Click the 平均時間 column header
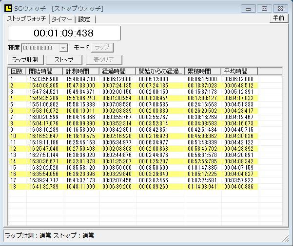This screenshot has height=246, width=293. coord(239,71)
